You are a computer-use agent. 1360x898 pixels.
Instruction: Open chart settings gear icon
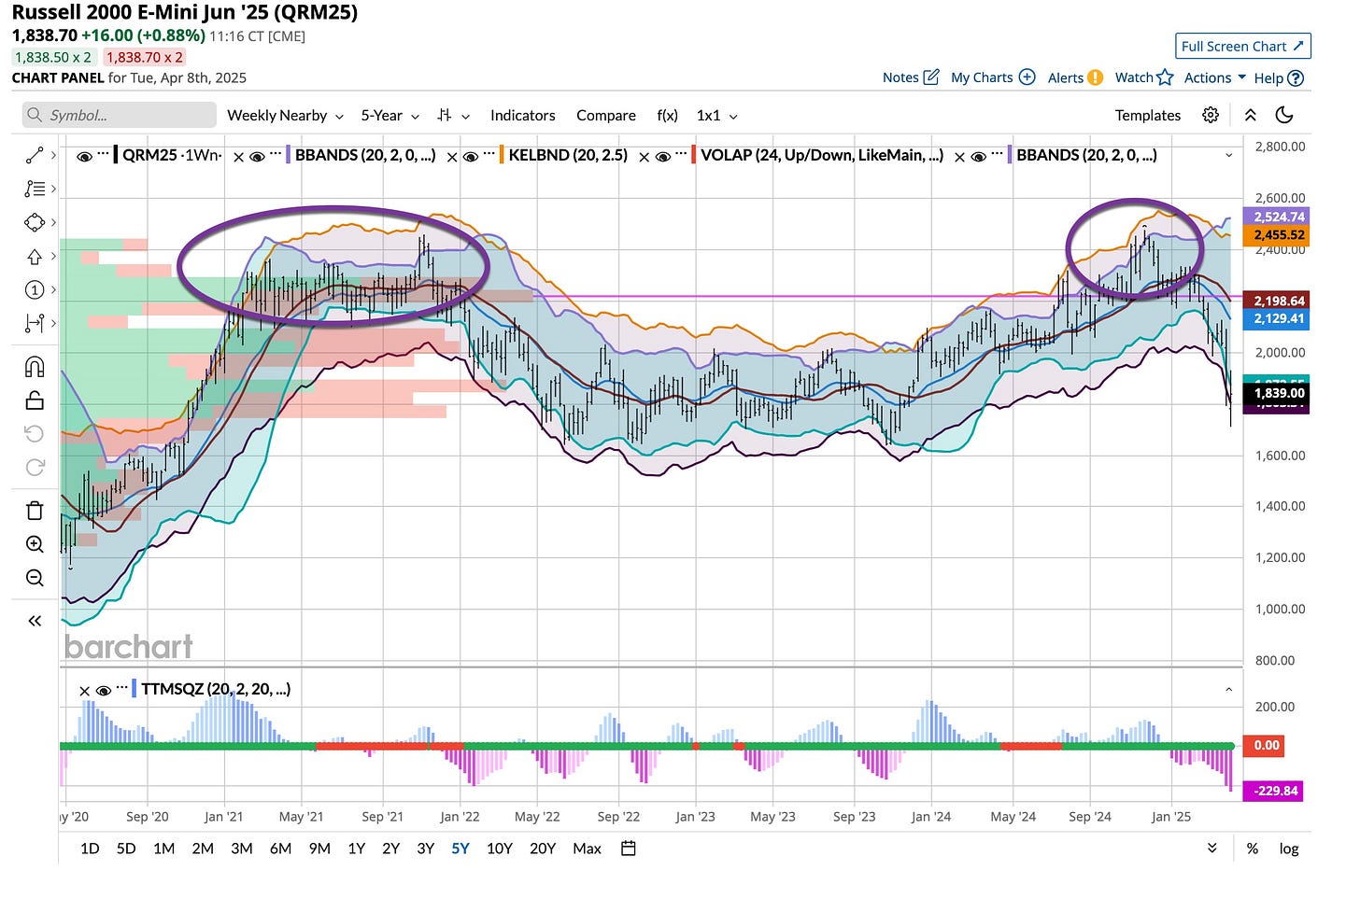tap(1211, 115)
